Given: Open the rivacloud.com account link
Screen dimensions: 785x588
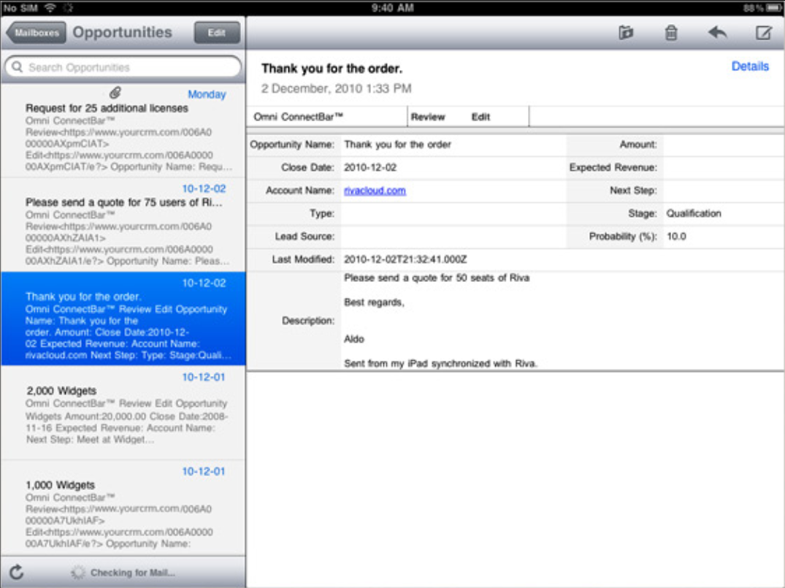Looking at the screenshot, I should 375,191.
